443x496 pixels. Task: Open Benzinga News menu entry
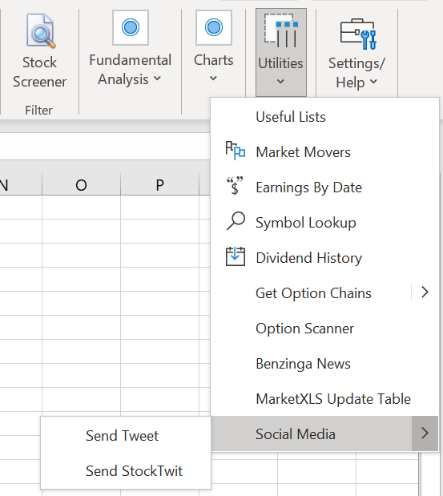point(324,364)
